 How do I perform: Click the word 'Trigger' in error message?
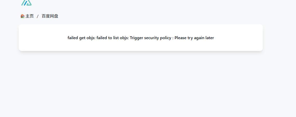coord(136,38)
